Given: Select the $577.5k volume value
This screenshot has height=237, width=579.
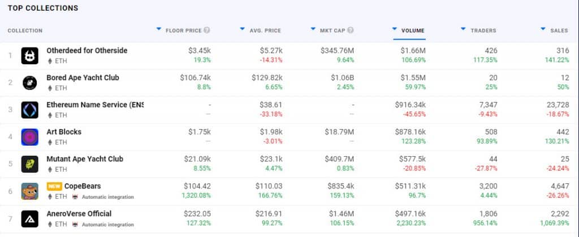Looking at the screenshot, I should tap(412, 159).
